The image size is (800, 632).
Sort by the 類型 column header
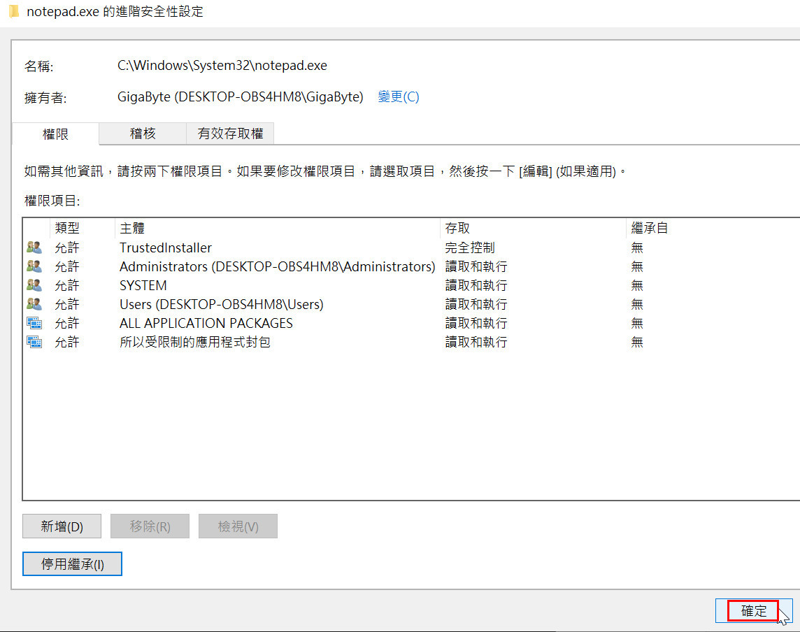68,229
